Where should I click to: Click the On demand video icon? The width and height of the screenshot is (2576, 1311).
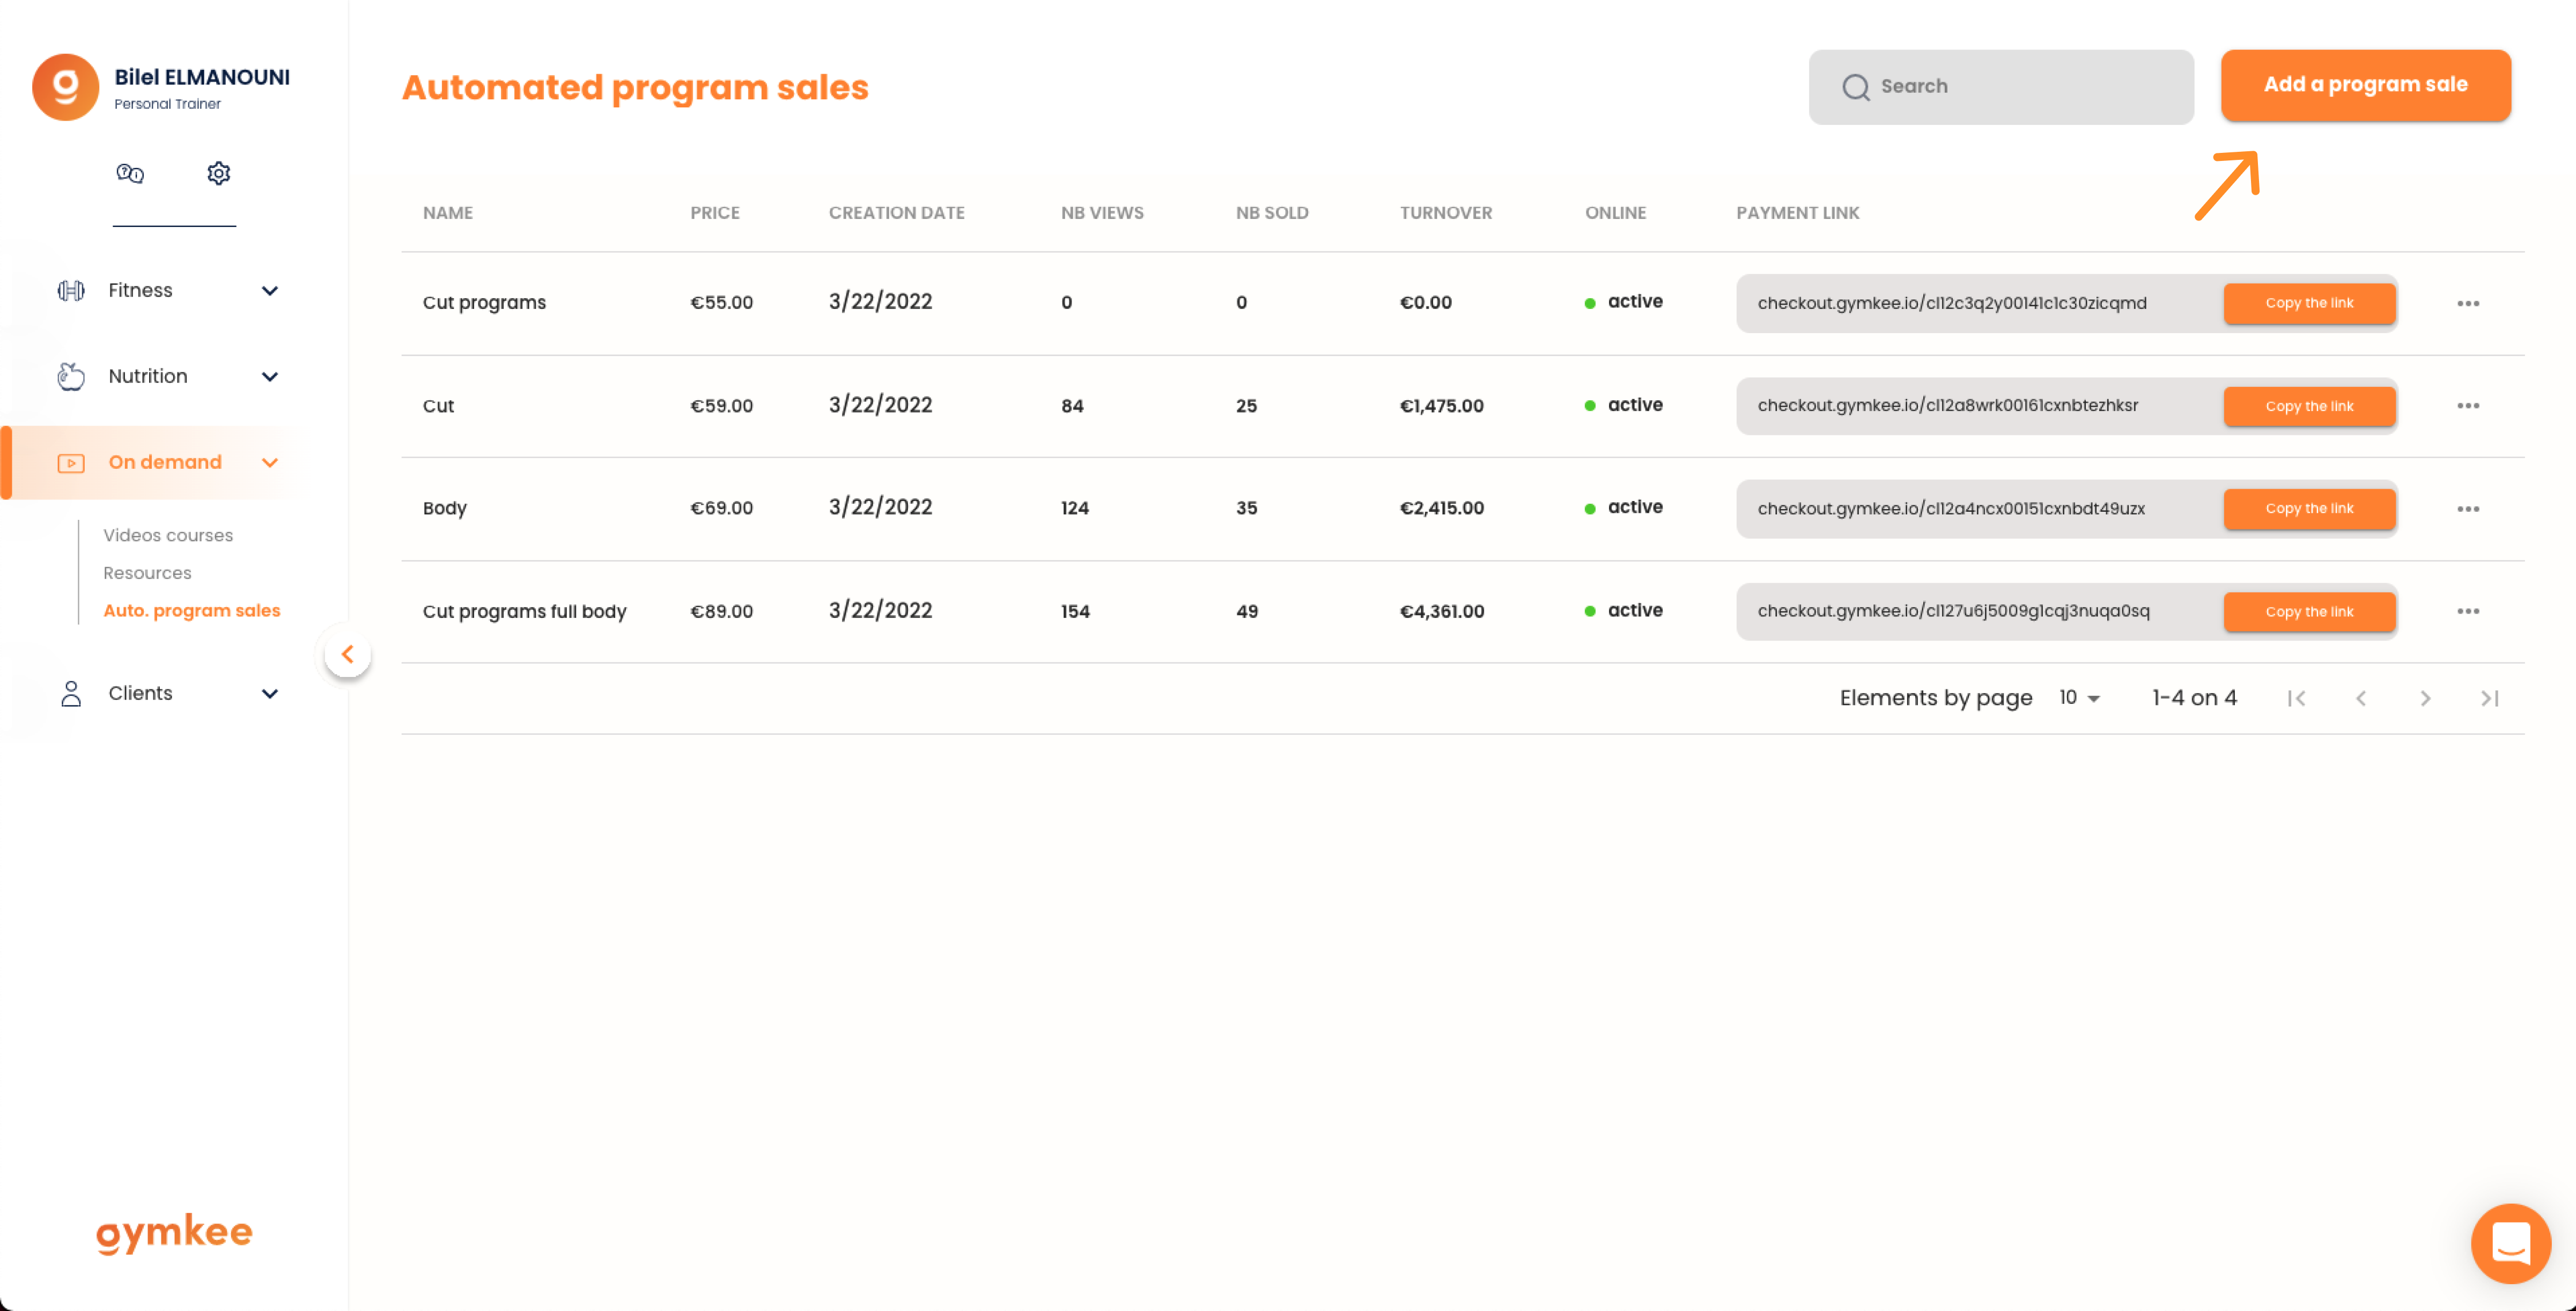click(x=71, y=462)
